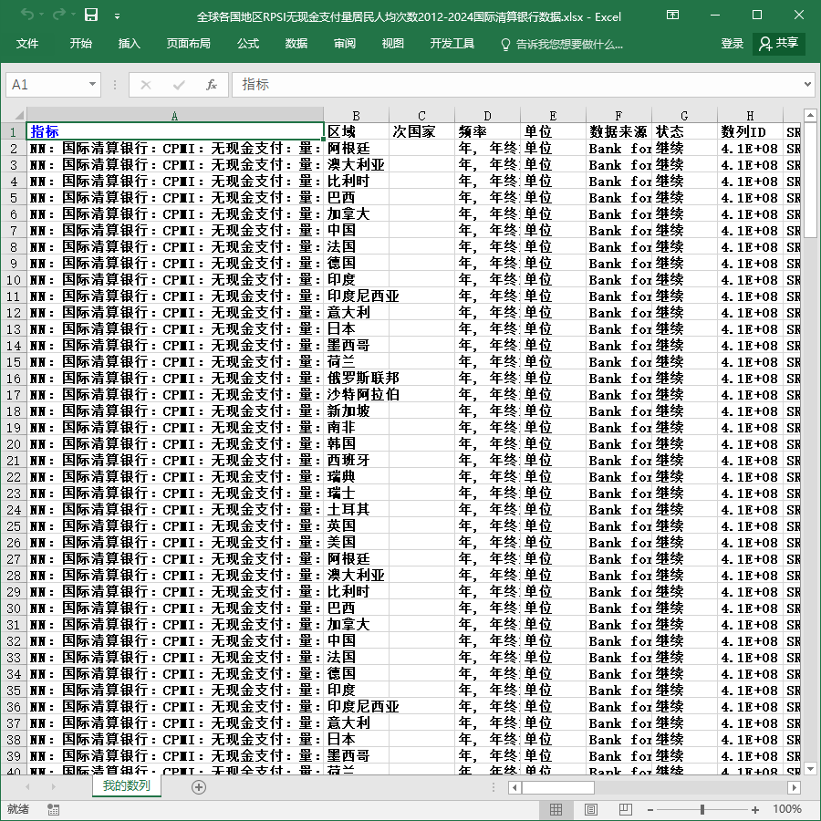Switch to Page Break Preview view
The width and height of the screenshot is (821, 821).
click(x=625, y=809)
